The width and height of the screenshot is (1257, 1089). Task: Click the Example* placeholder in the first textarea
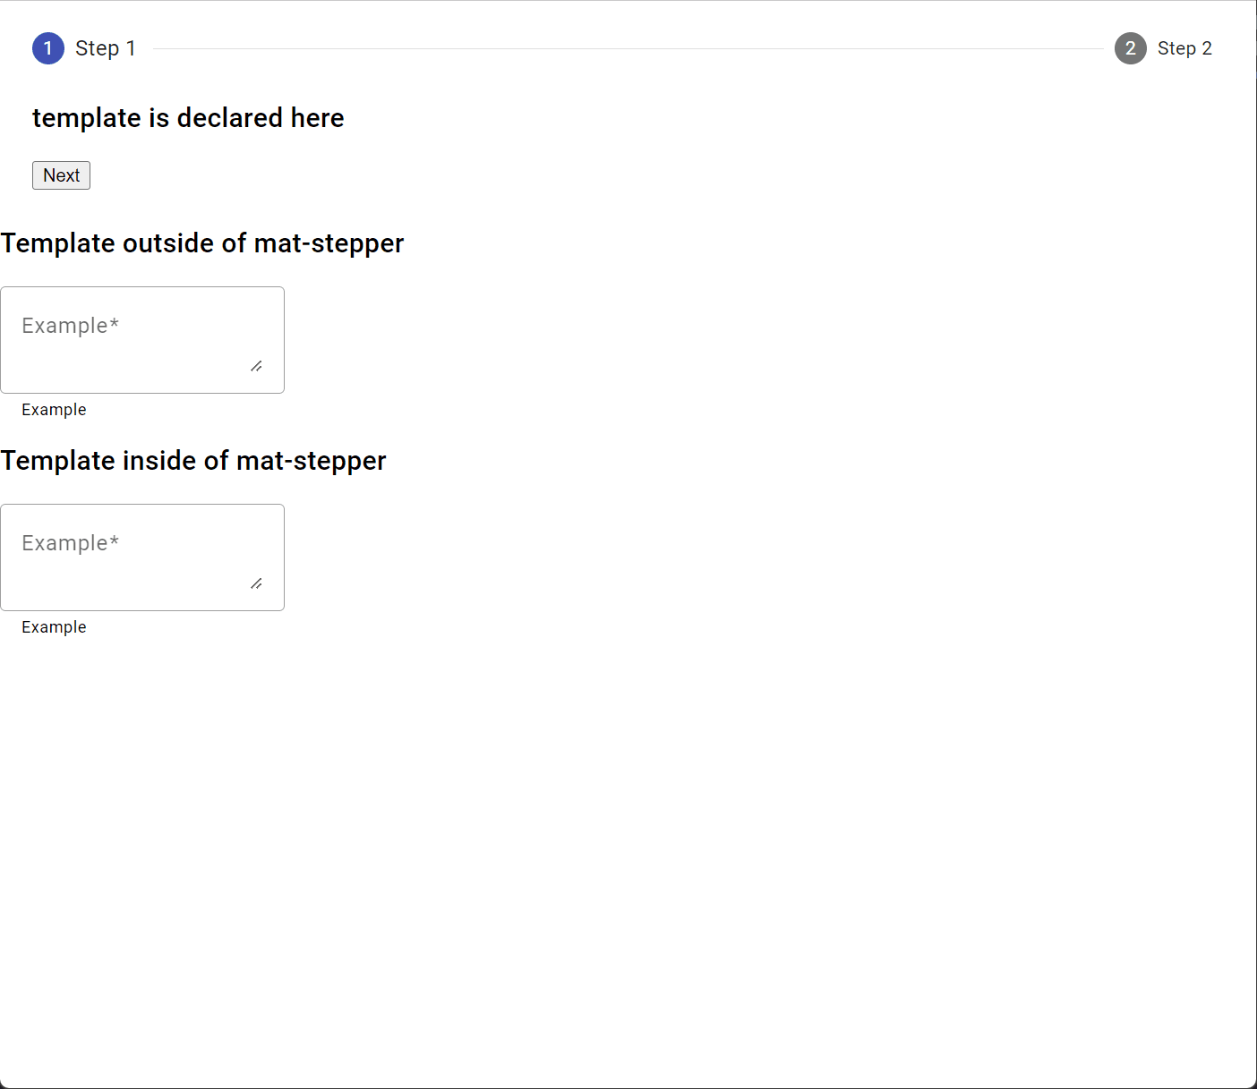[70, 325]
